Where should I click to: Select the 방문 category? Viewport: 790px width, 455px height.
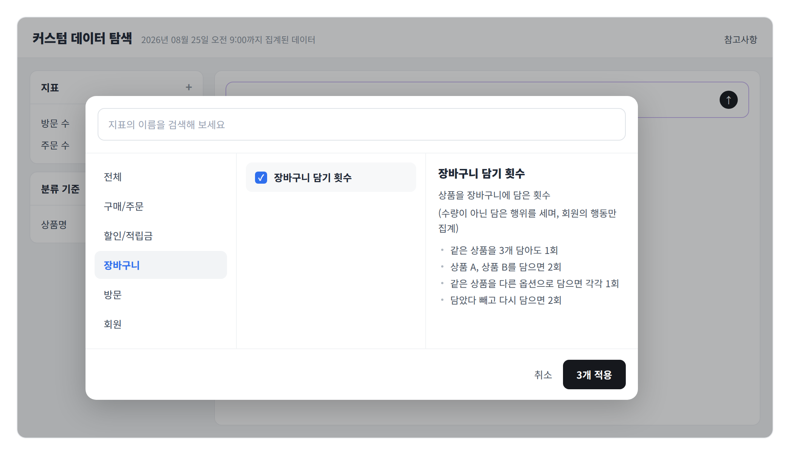(x=161, y=294)
